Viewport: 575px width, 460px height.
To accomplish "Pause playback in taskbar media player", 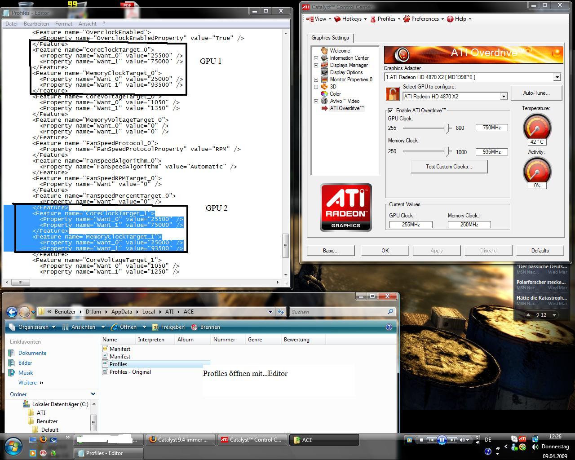I will 442,440.
